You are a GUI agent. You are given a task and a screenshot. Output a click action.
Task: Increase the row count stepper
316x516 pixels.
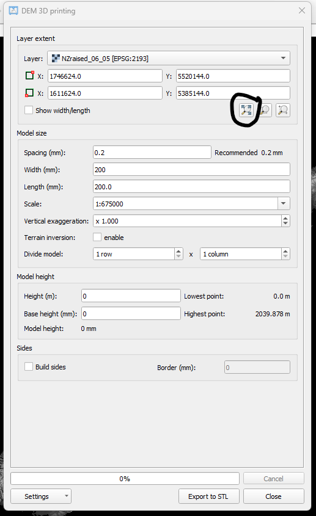point(178,251)
